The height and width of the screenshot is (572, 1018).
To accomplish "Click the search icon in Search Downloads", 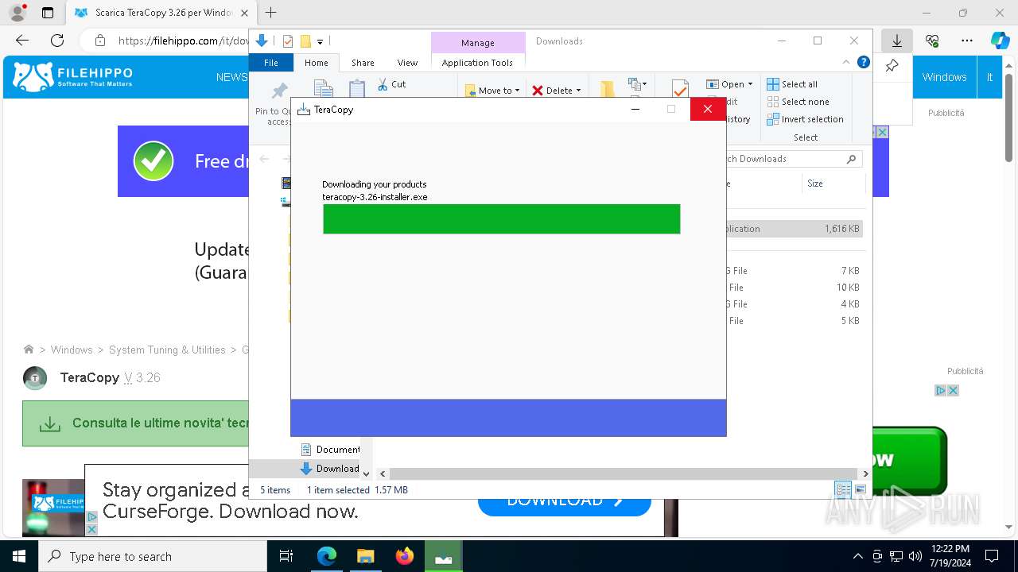I will 851,159.
